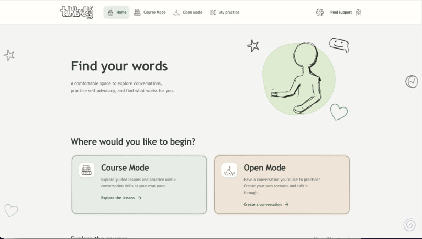Go to Course Mode in navigation
The image size is (422, 239).
click(x=150, y=13)
